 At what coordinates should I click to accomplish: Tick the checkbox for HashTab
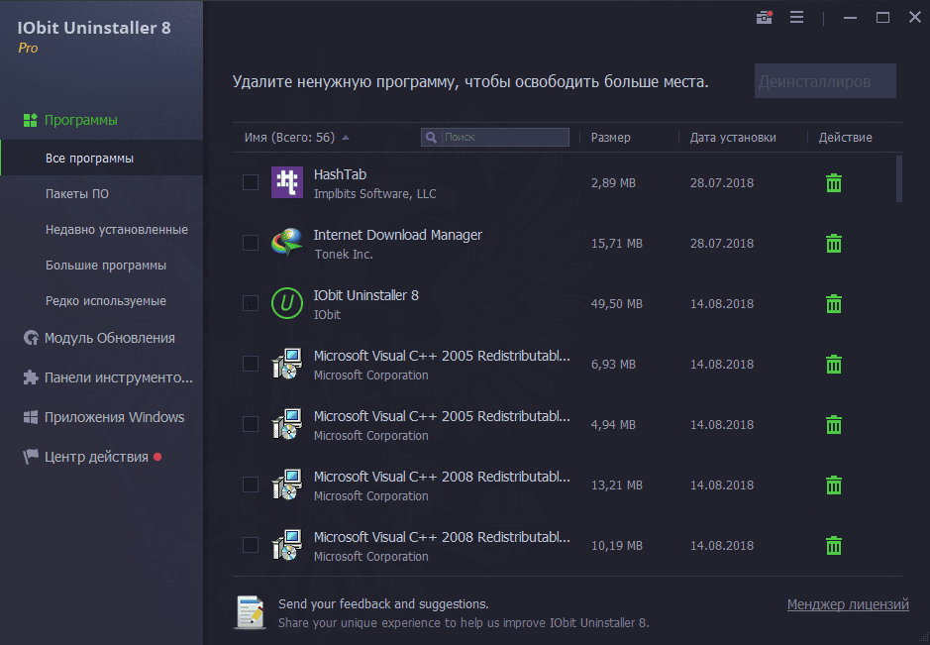tap(251, 182)
